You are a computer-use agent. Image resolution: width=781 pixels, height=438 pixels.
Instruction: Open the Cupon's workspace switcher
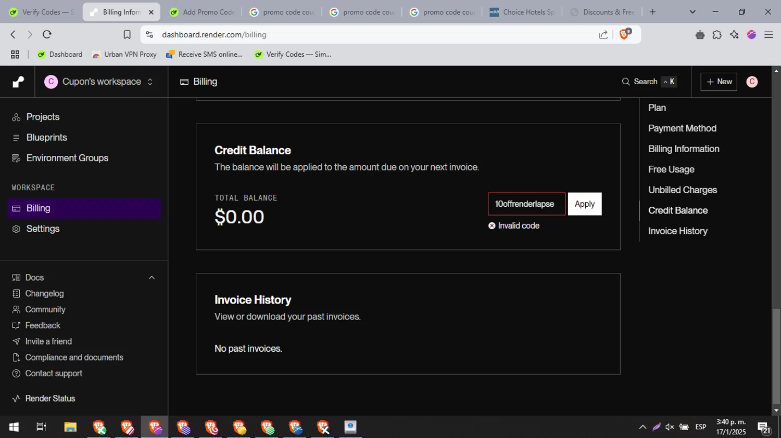pyautogui.click(x=99, y=82)
